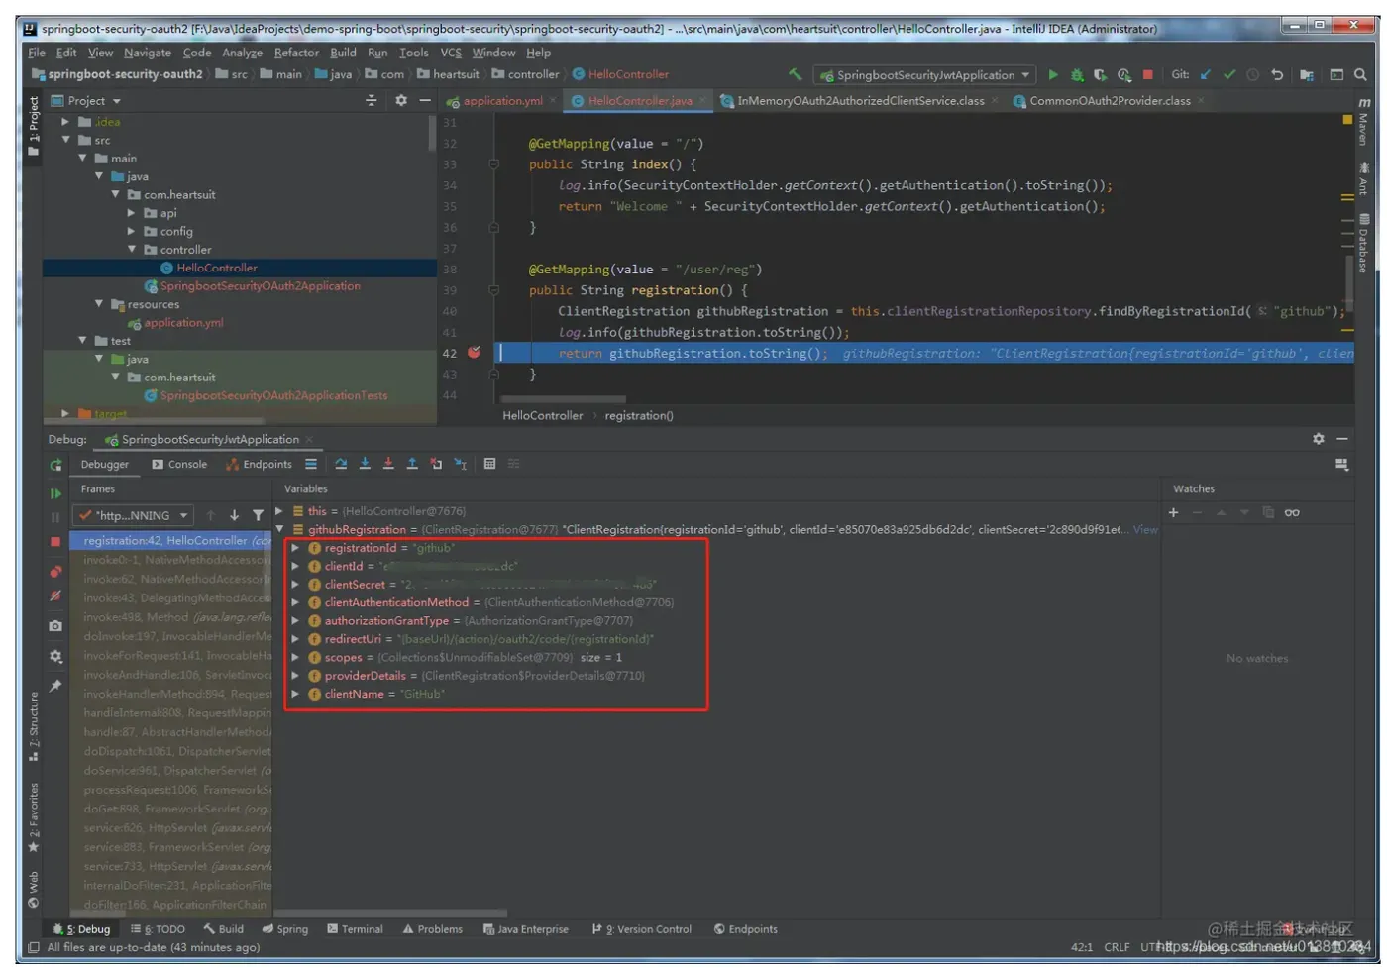Image resolution: width=1387 pixels, height=974 pixels.
Task: Collapse the controller folder in project tree
Action: tap(132, 249)
